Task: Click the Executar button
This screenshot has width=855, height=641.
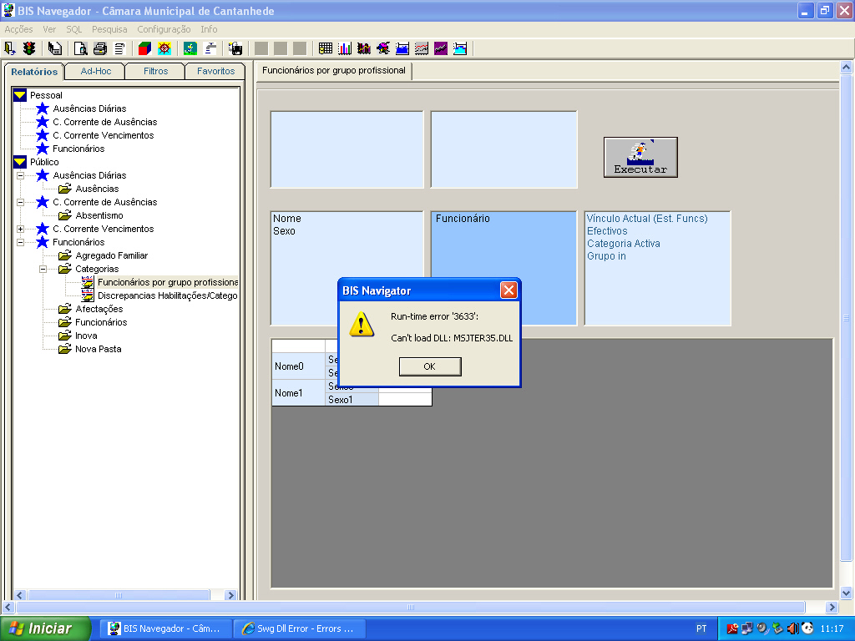Action: coord(640,157)
